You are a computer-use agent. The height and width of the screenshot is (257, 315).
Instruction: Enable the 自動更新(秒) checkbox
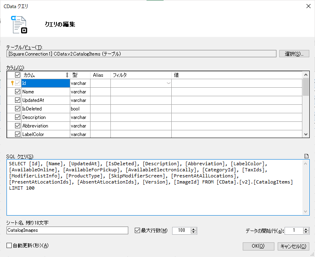9,246
